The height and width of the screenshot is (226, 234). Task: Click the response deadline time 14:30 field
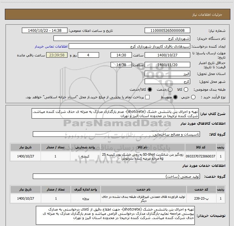[121, 55]
